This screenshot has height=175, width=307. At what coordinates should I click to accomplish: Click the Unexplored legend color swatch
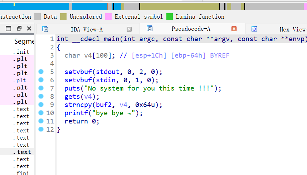63,16
